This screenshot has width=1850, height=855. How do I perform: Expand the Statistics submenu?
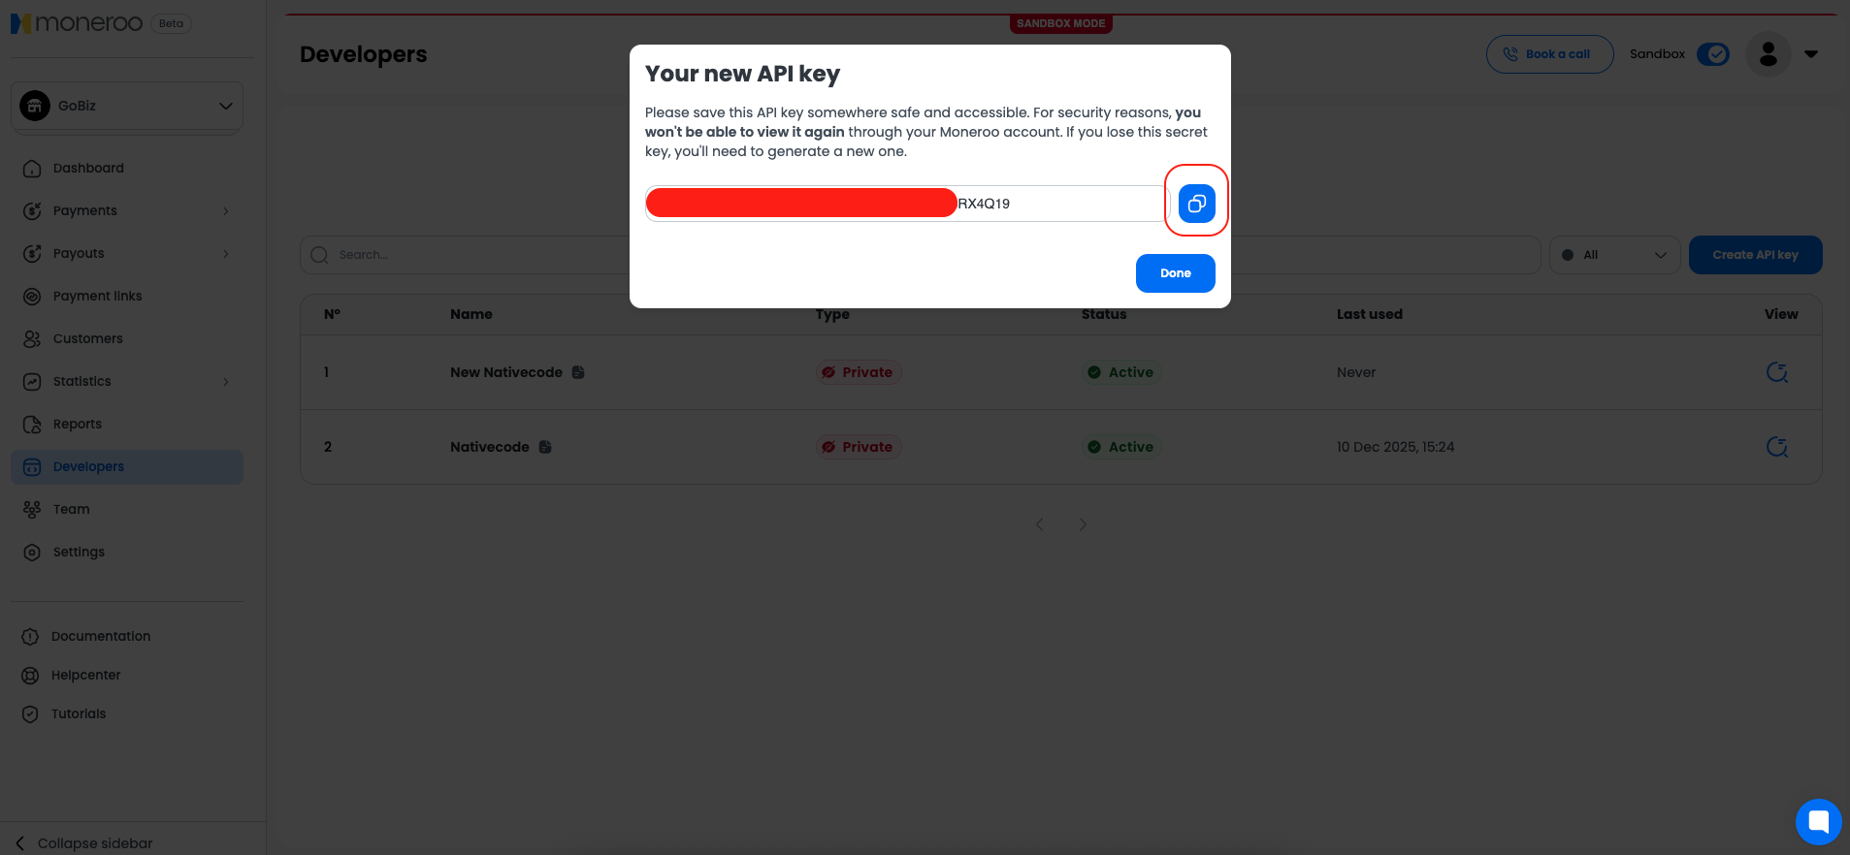[x=225, y=381]
